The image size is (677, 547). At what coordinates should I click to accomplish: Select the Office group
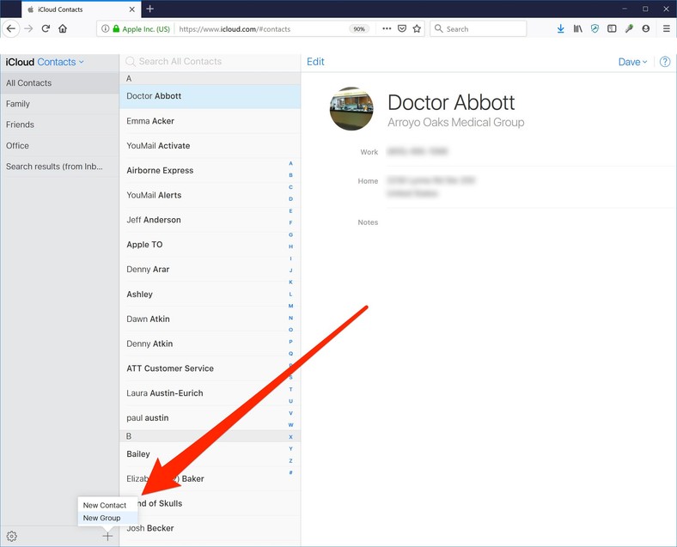[59, 146]
